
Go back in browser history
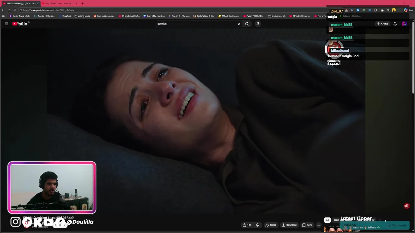pyautogui.click(x=3, y=10)
